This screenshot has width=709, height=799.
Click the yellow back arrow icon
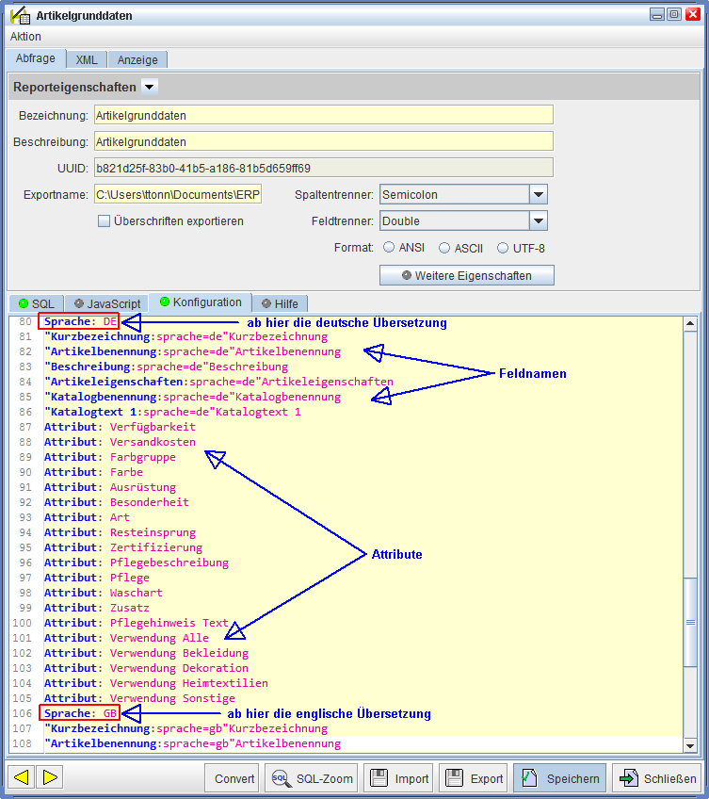click(x=22, y=777)
